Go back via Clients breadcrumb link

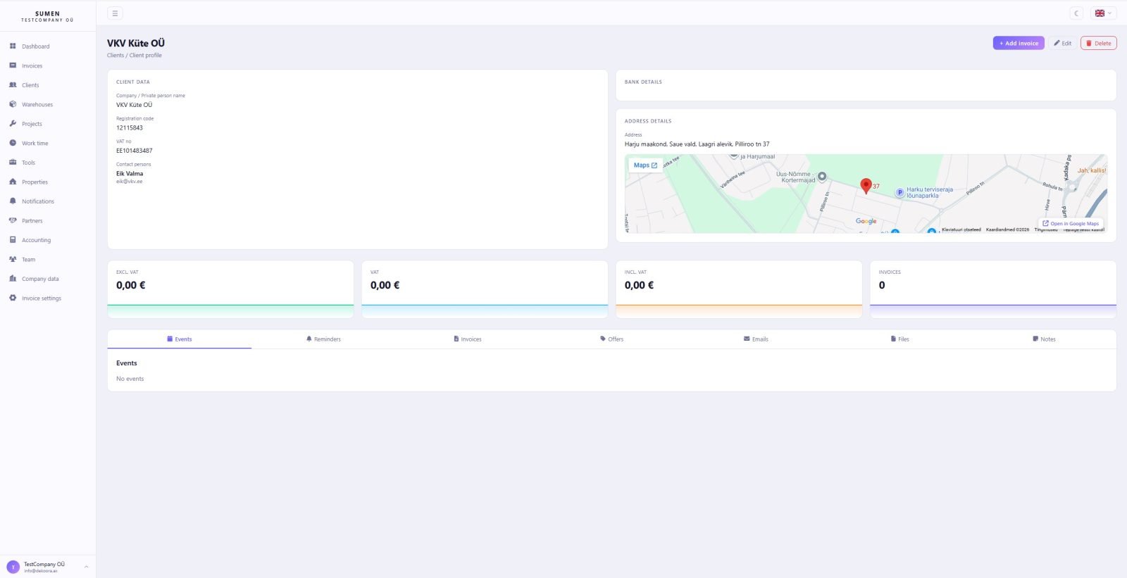pyautogui.click(x=116, y=56)
